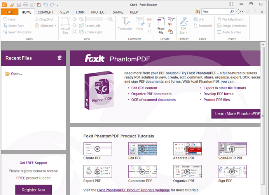Click the abc Highlight text icon
Image resolution: width=269 pixels, height=195 pixels.
point(149,19)
